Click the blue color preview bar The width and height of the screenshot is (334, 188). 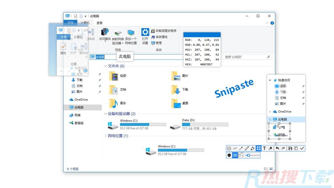pos(202,35)
